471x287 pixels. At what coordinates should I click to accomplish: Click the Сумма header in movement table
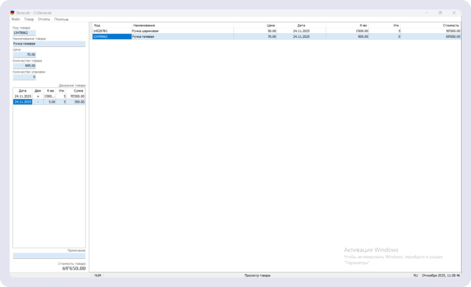click(76, 90)
